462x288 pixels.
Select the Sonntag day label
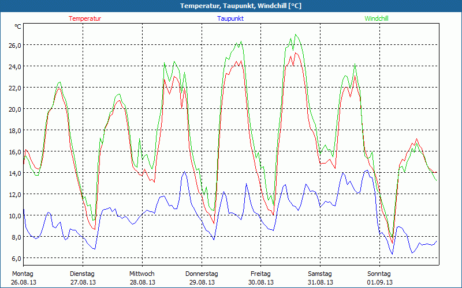pos(379,274)
